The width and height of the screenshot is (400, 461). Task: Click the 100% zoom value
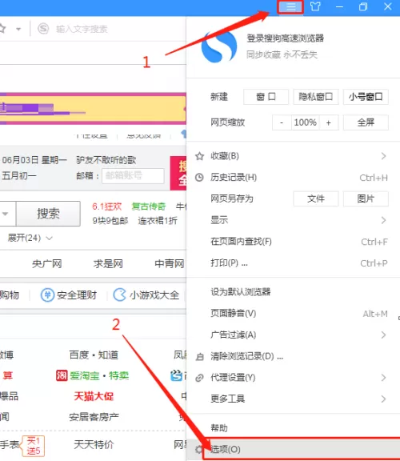pos(305,122)
